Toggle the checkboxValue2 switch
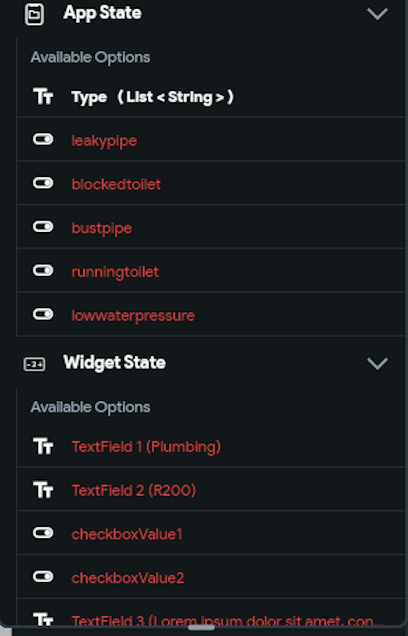Image resolution: width=408 pixels, height=636 pixels. pyautogui.click(x=43, y=576)
